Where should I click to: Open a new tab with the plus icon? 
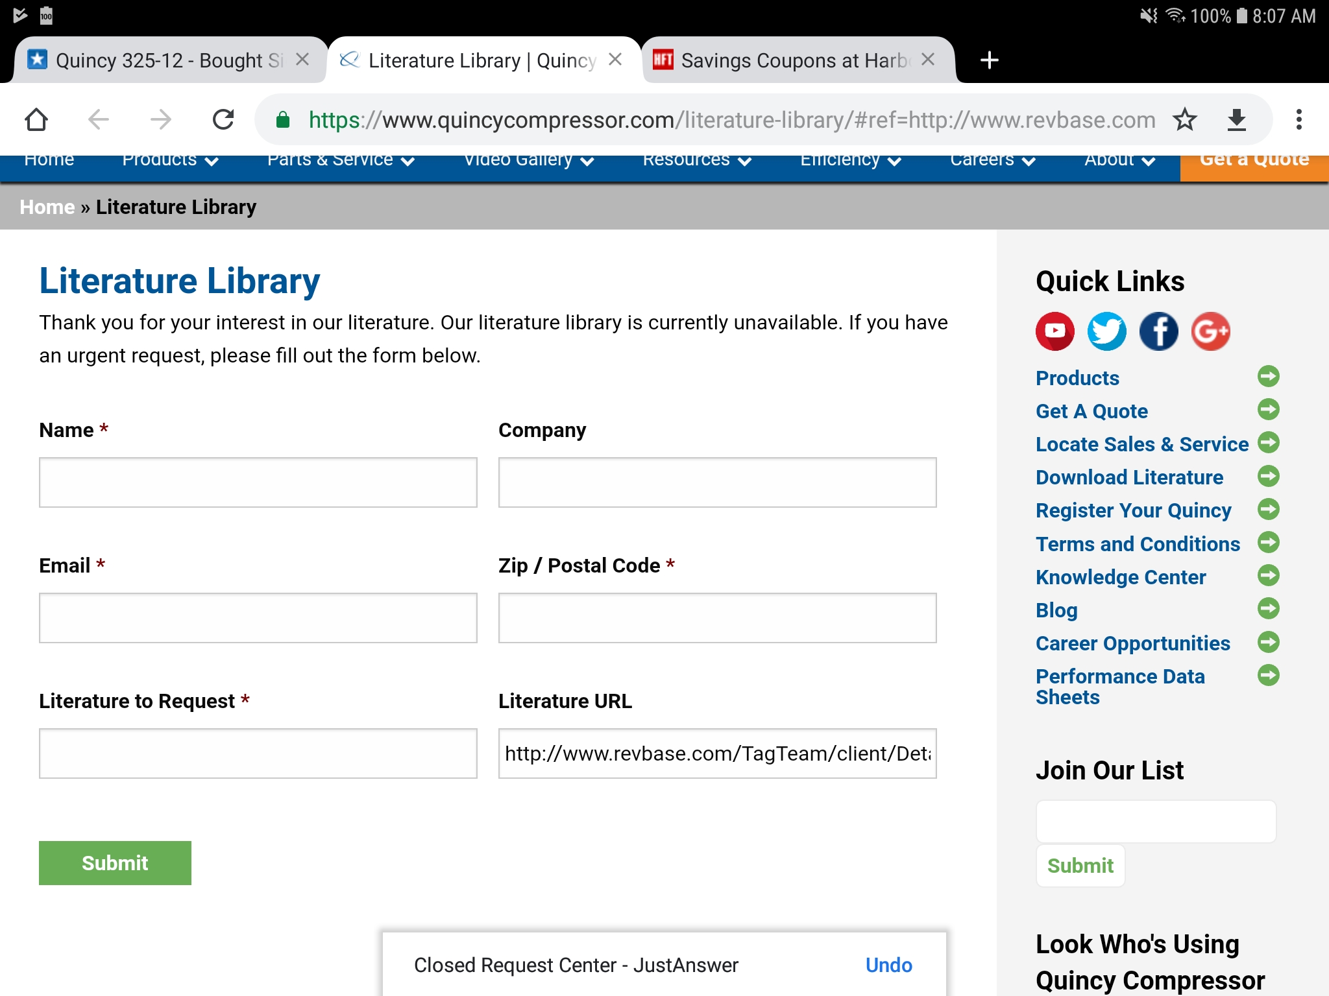pos(989,60)
